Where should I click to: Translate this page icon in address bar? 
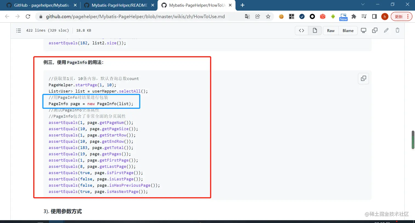pyautogui.click(x=247, y=16)
